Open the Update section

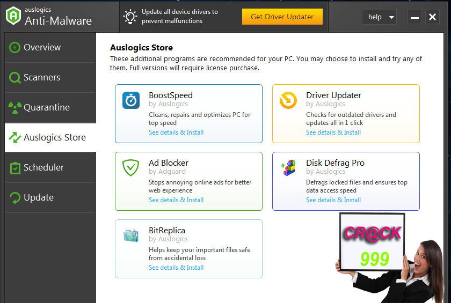coord(50,197)
